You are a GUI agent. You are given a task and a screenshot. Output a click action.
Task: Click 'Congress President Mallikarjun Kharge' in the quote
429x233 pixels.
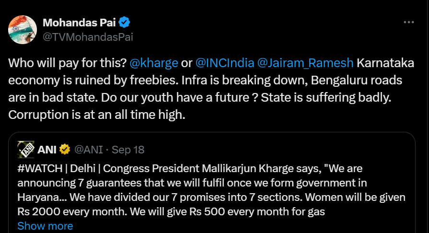220,169
